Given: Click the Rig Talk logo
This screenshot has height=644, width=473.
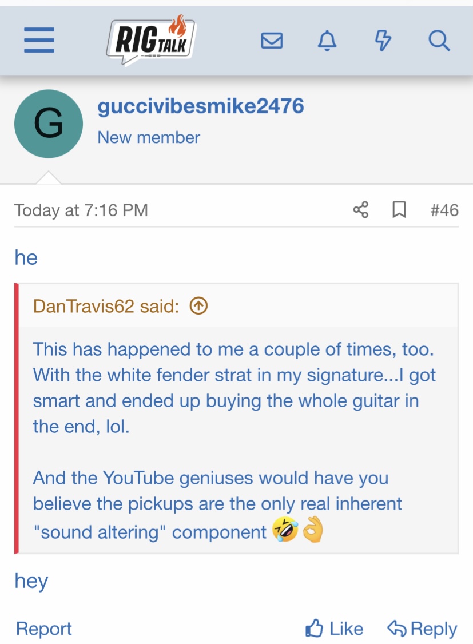Looking at the screenshot, I should coord(152,41).
